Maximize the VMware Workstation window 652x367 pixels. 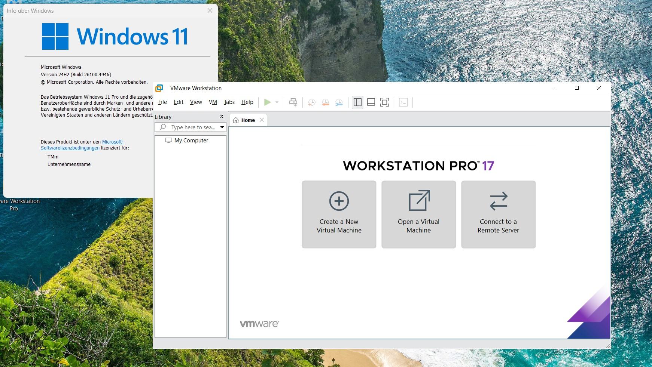[x=577, y=88]
